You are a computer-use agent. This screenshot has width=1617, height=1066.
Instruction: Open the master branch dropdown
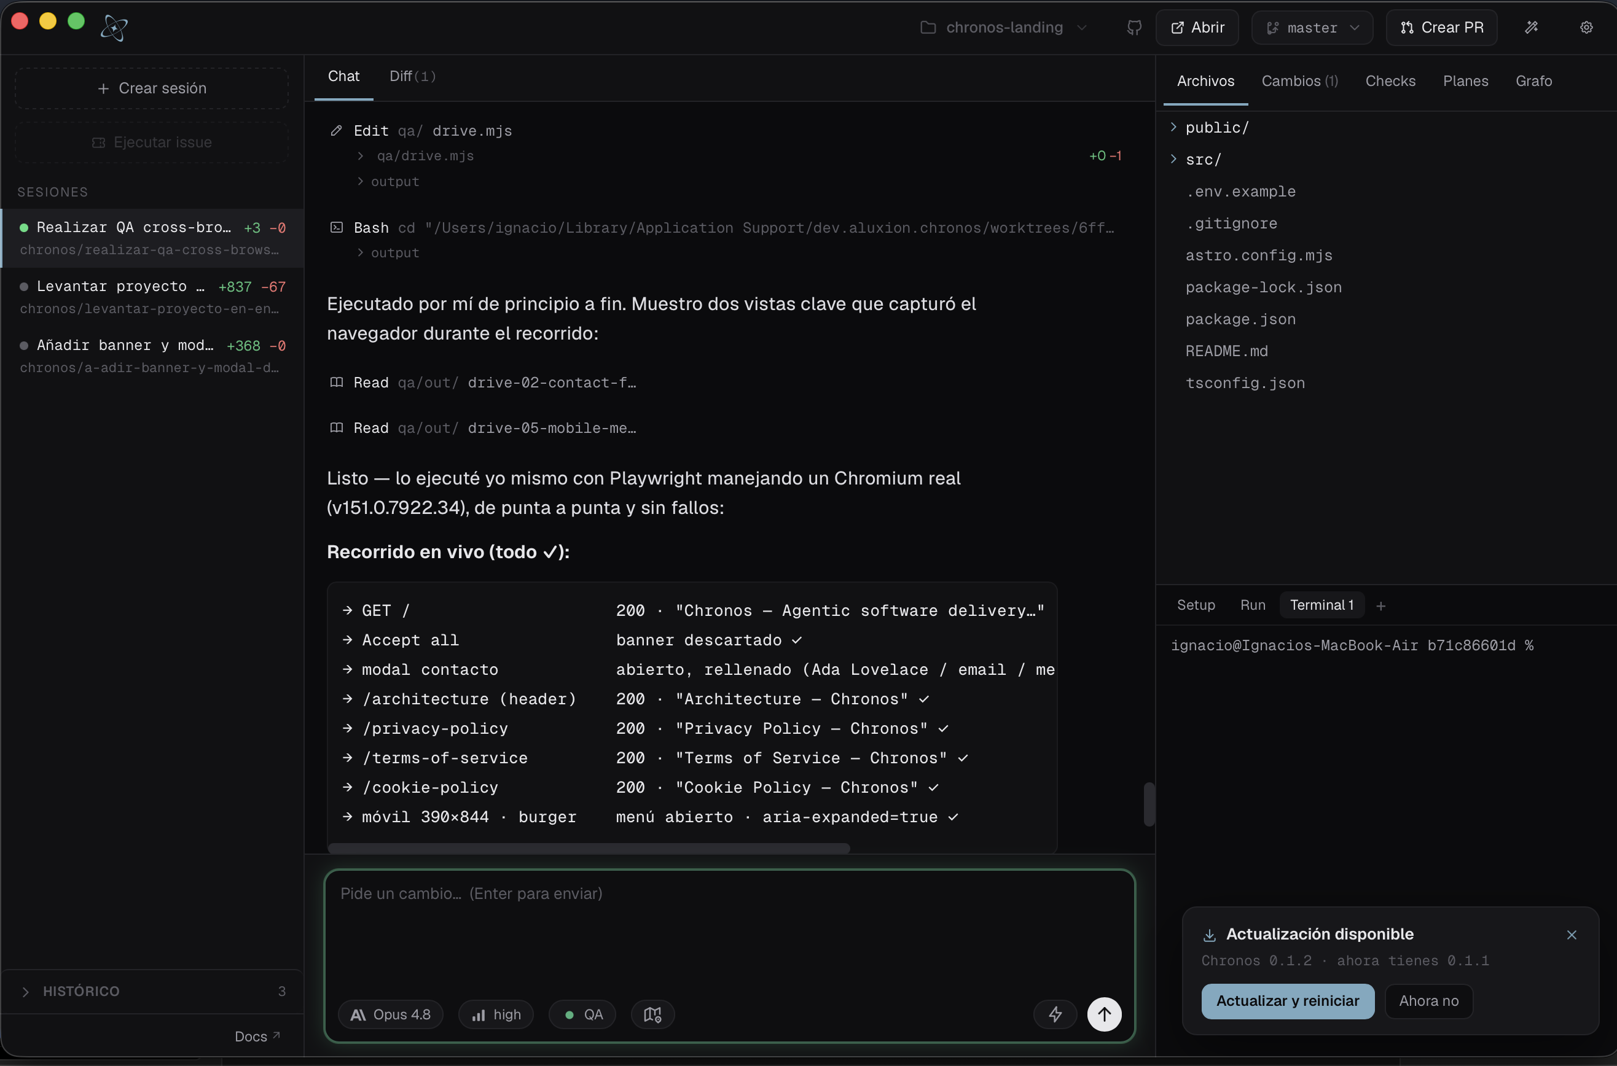[1312, 28]
